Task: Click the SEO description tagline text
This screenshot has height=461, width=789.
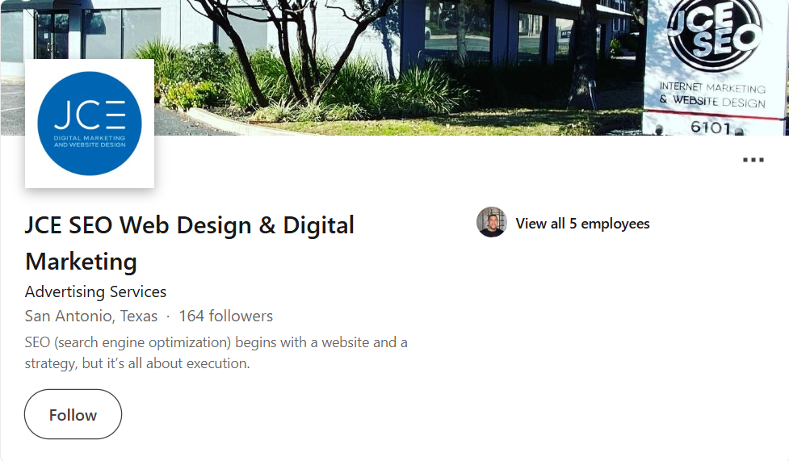Action: 216,342
